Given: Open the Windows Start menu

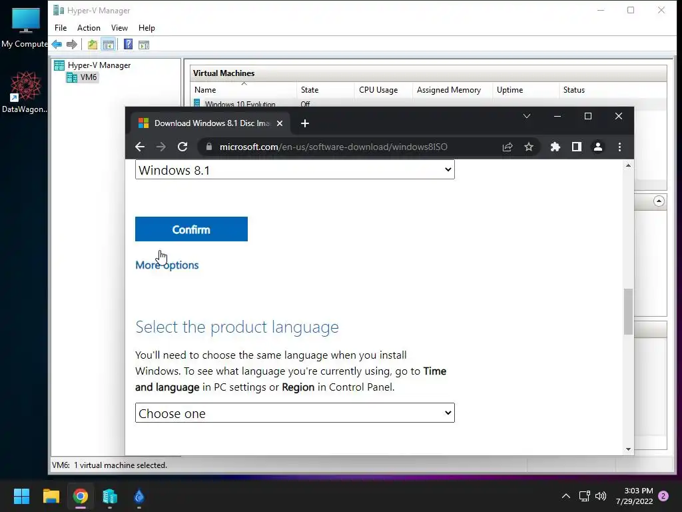Looking at the screenshot, I should (x=21, y=496).
